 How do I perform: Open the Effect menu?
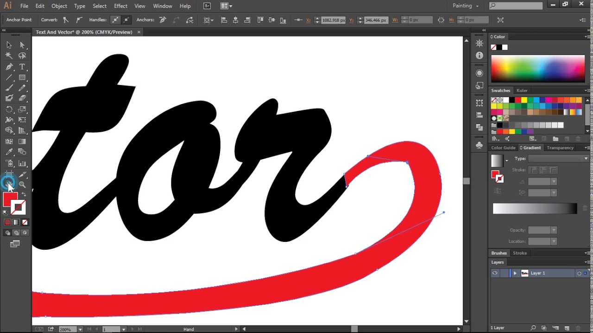pos(120,6)
